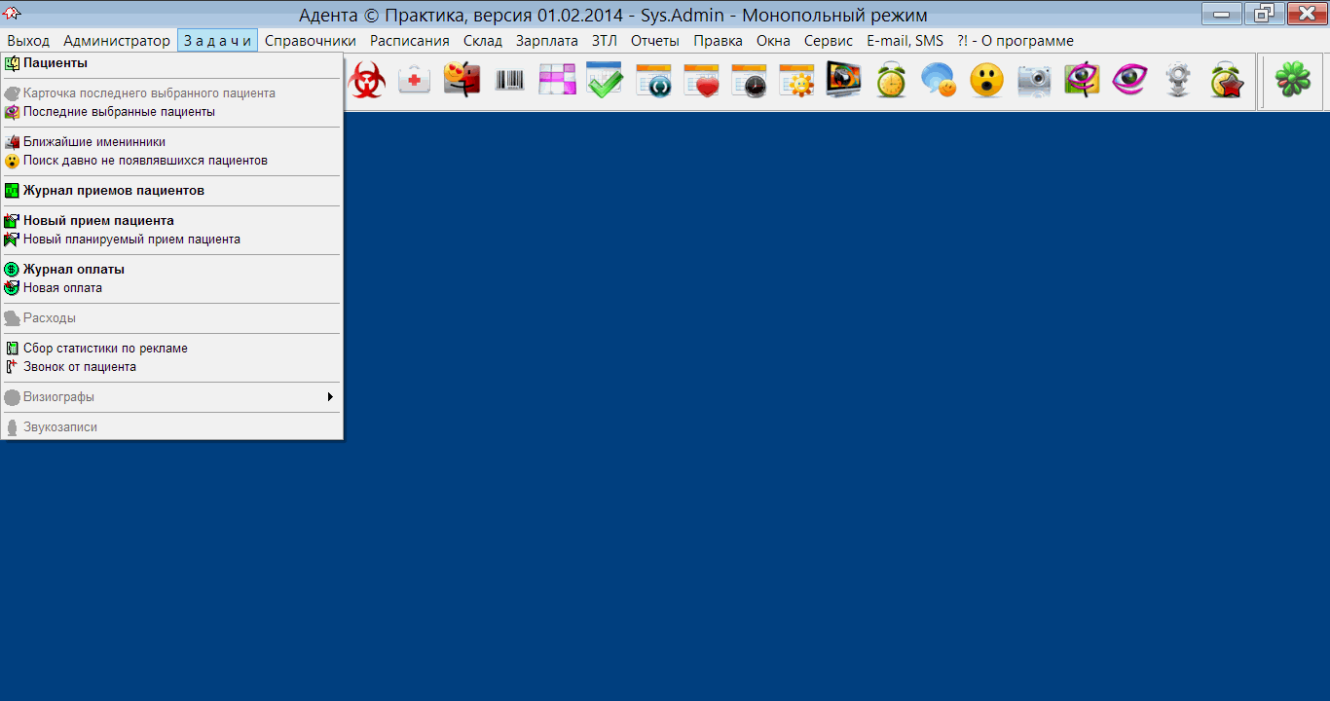Open the Справочники menu
The width and height of the screenshot is (1330, 701).
(x=310, y=41)
